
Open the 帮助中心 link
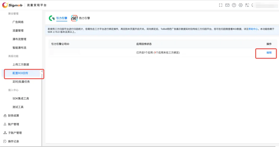tap(253, 29)
